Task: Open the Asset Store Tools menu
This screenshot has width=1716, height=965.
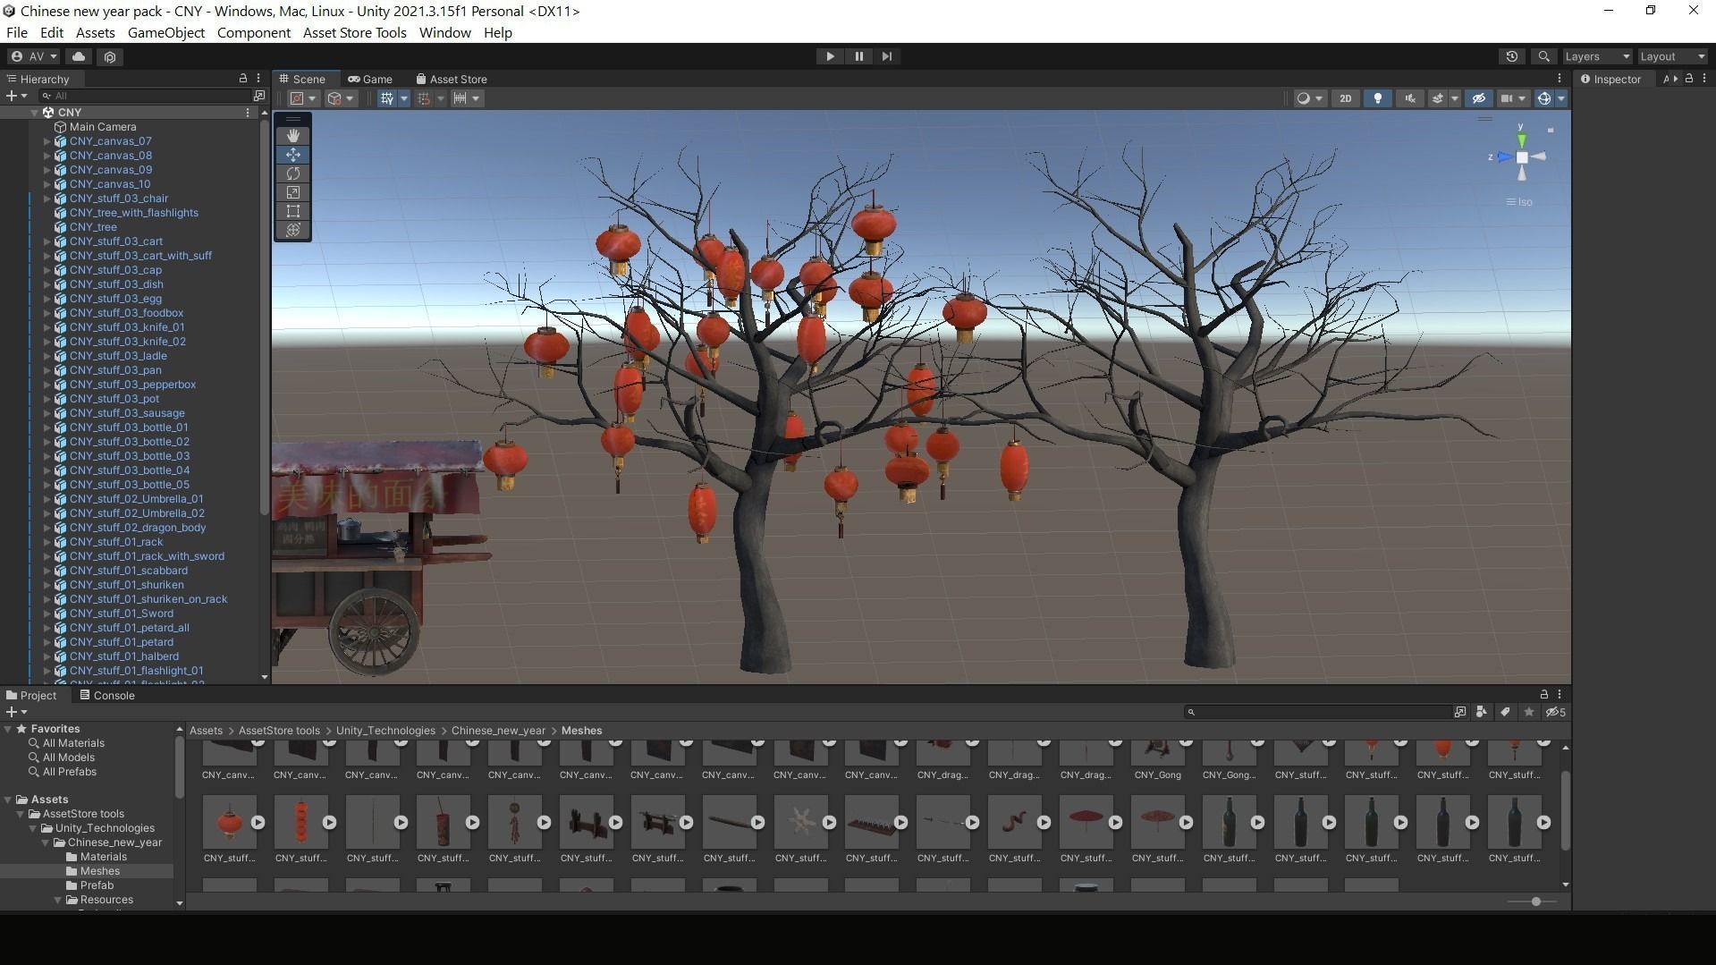Action: coord(354,33)
